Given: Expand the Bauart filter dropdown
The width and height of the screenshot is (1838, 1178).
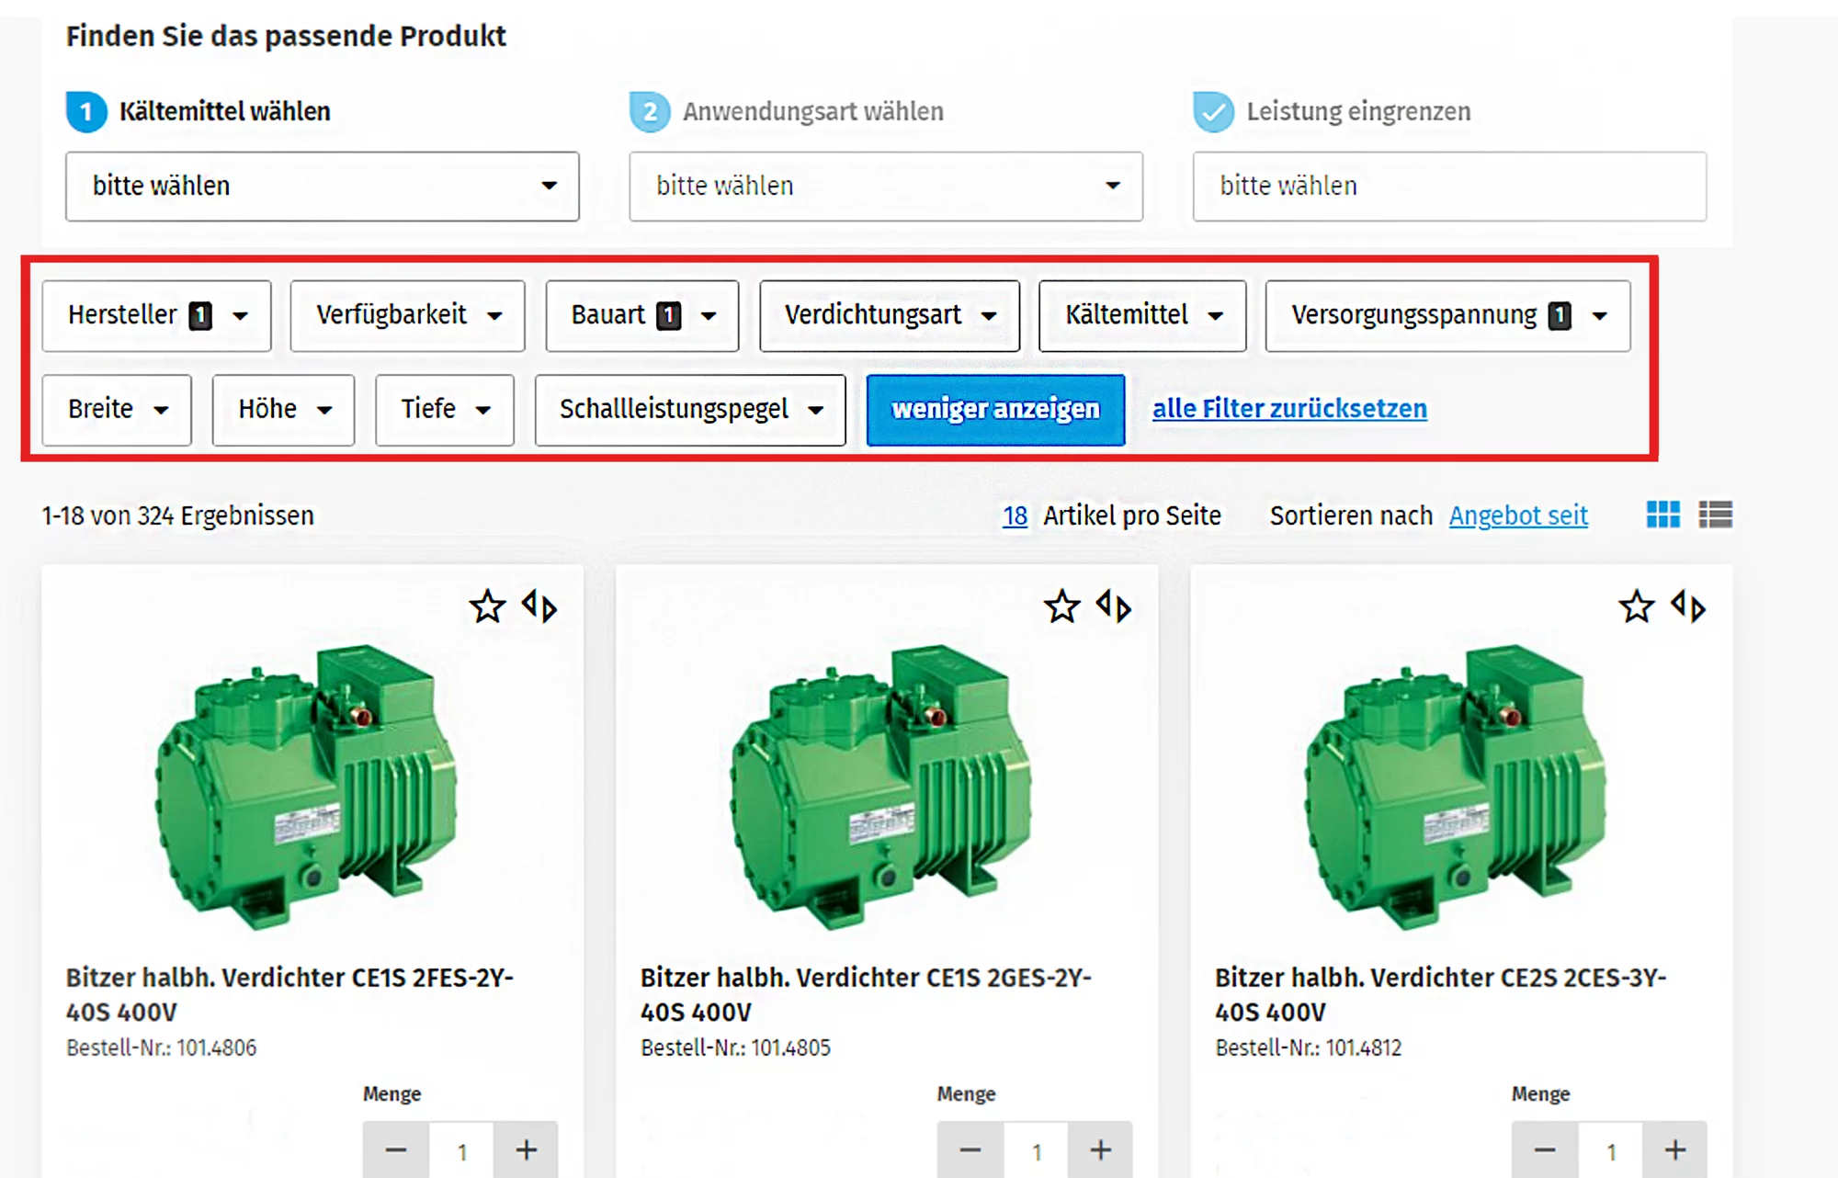Looking at the screenshot, I should coord(641,316).
